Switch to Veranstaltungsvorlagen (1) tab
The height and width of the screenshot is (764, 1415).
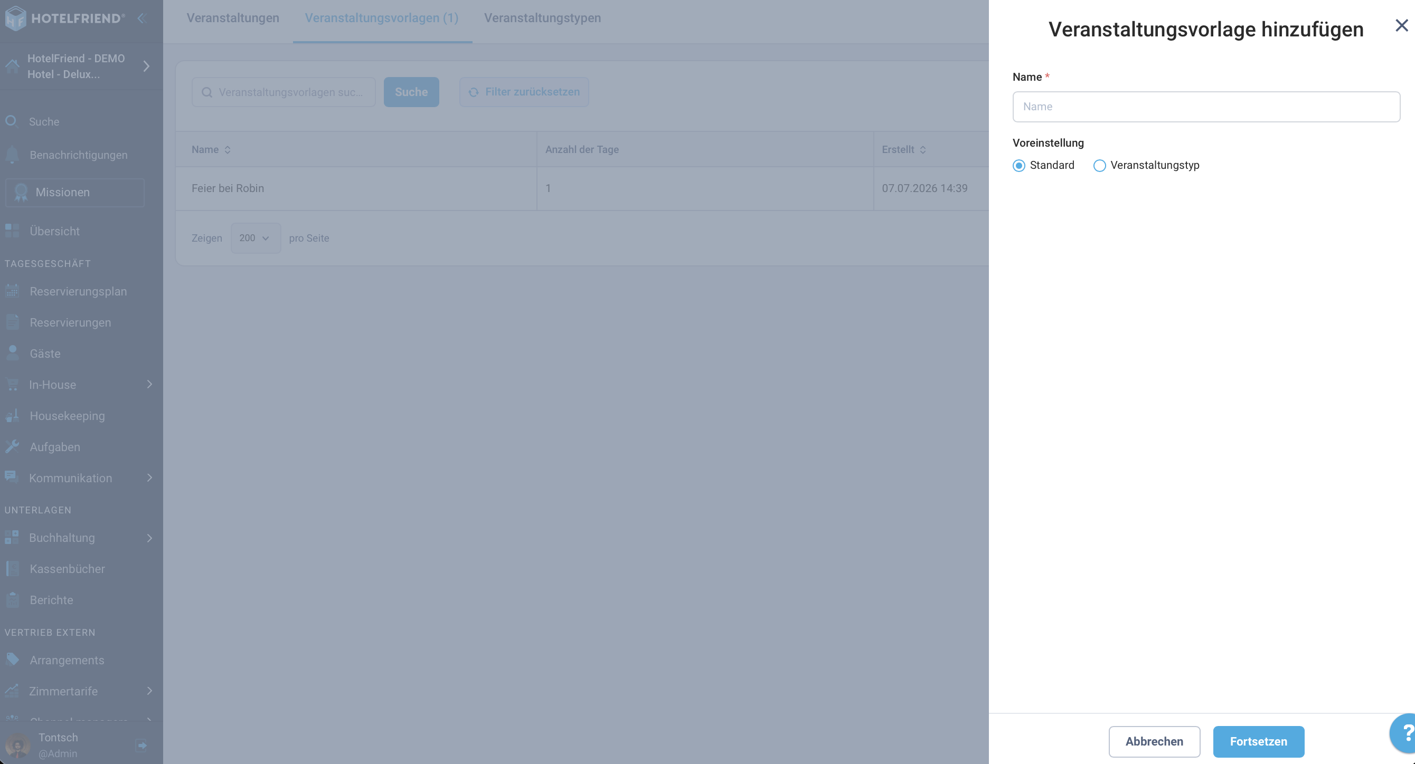pos(382,18)
